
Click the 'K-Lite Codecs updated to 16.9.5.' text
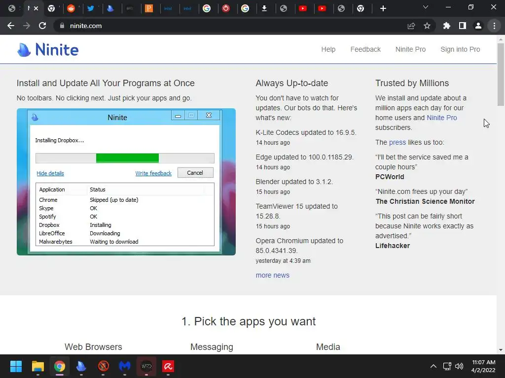click(x=306, y=132)
